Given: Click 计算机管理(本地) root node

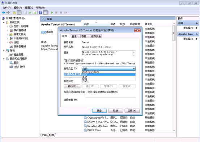Looking at the screenshot, I should point(15,18).
